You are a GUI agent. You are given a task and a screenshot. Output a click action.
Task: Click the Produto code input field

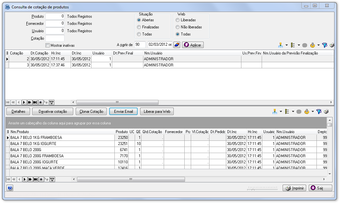(55, 16)
